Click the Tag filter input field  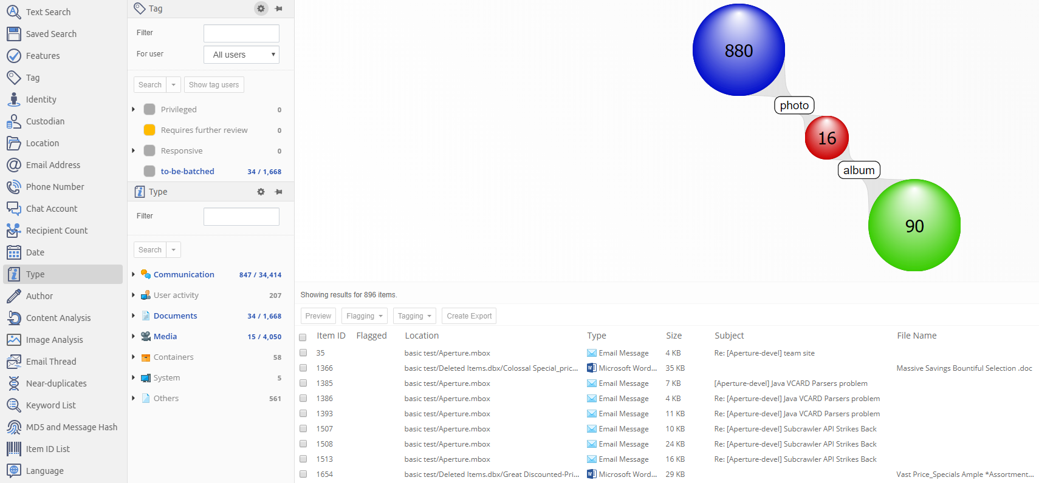pyautogui.click(x=241, y=33)
